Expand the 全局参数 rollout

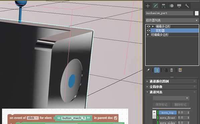tap(156, 87)
